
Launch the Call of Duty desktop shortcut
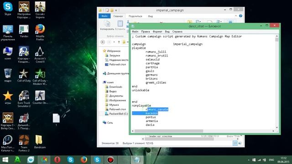[24, 75]
